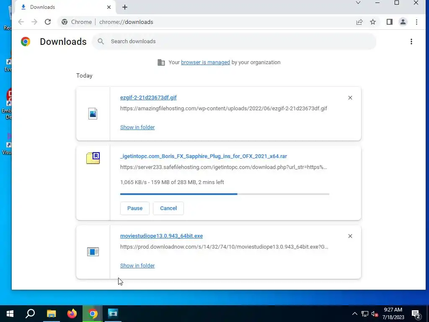Screen dimensions: 429x322
Task: Open the profile avatar menu
Action: point(403,22)
